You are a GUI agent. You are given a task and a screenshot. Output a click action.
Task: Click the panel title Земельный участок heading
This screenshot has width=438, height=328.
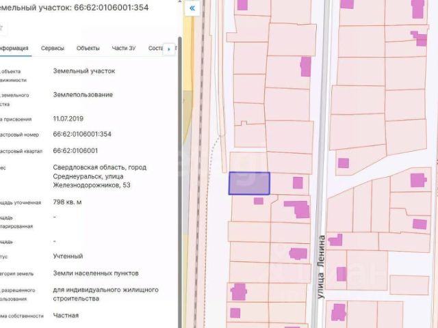pyautogui.click(x=73, y=8)
